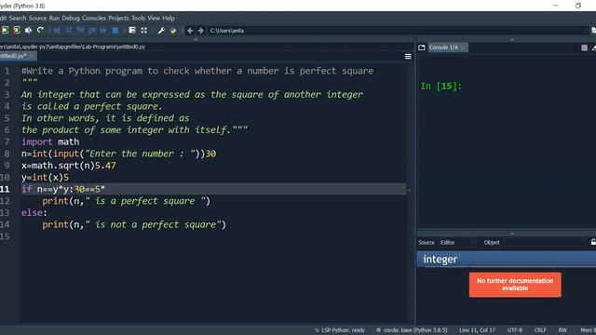Go back with the left arrow
Screen dimensions: 596x335
coord(190,31)
